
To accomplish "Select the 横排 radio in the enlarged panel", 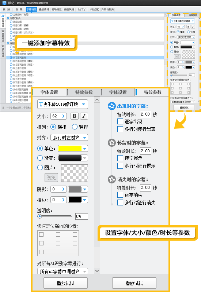I will click(x=53, y=127).
